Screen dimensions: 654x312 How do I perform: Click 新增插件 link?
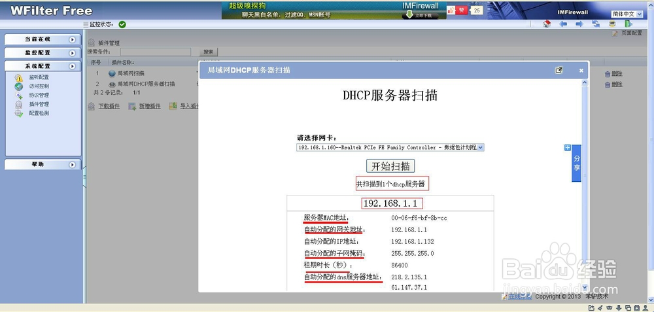click(150, 107)
